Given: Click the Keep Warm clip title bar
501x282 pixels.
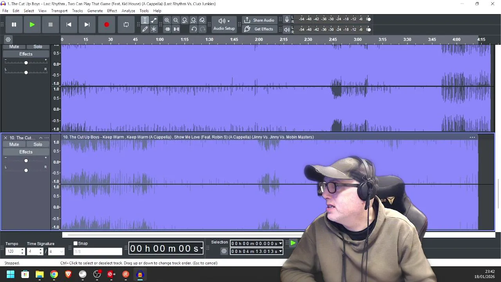Looking at the screenshot, I should tap(270, 137).
